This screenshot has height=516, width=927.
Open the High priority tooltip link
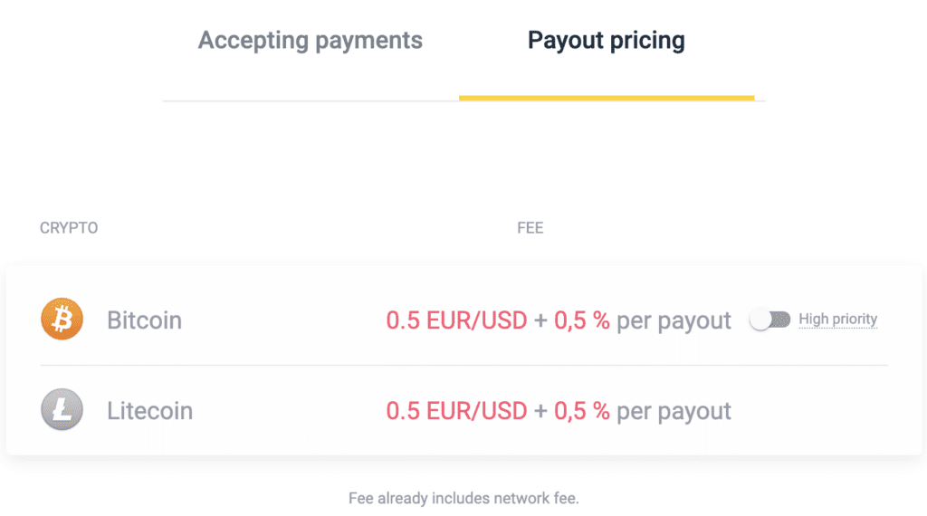pos(837,320)
